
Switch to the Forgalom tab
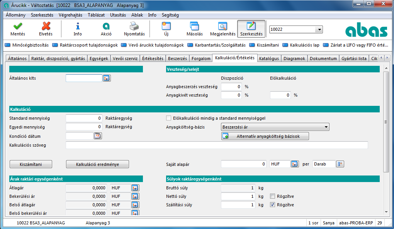click(x=201, y=59)
